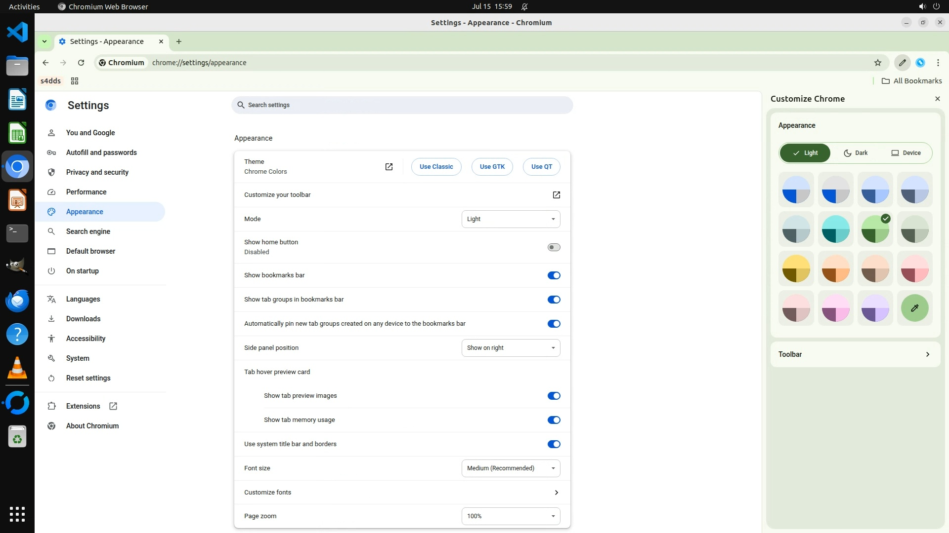
Task: Enable the Show home button toggle
Action: [x=554, y=247]
